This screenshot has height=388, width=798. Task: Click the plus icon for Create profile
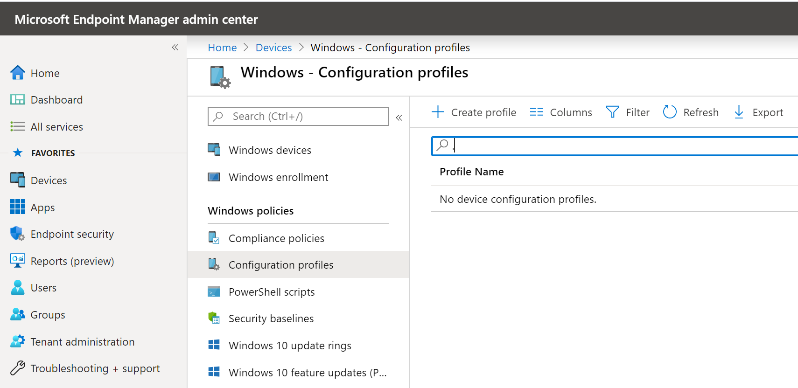tap(438, 112)
